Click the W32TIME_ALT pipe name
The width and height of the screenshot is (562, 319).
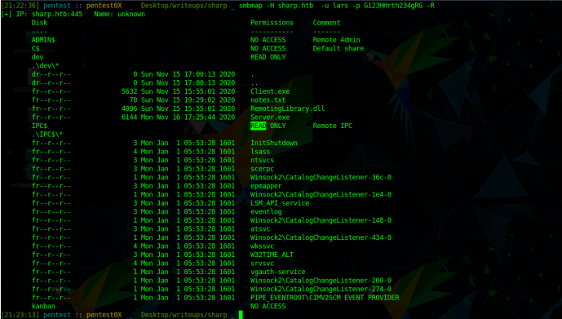pyautogui.click(x=272, y=255)
